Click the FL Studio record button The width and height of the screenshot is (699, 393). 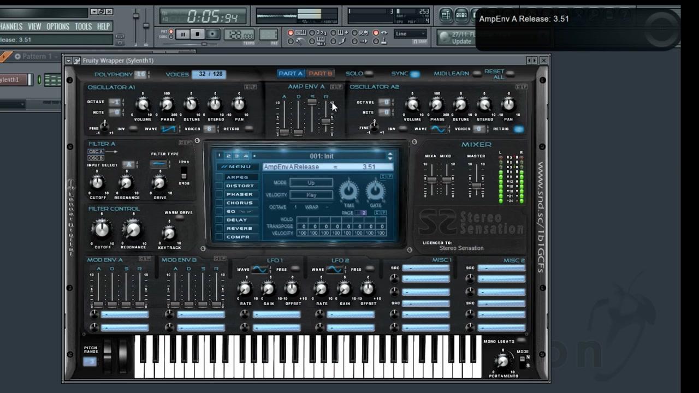click(x=213, y=34)
